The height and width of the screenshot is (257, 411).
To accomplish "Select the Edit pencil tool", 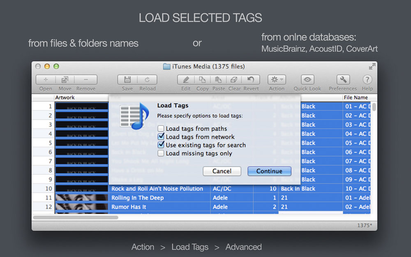I will [186, 79].
